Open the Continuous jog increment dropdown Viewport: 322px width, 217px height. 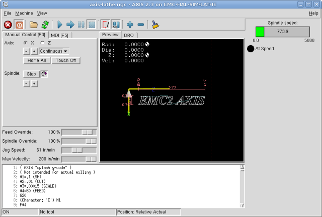54,51
